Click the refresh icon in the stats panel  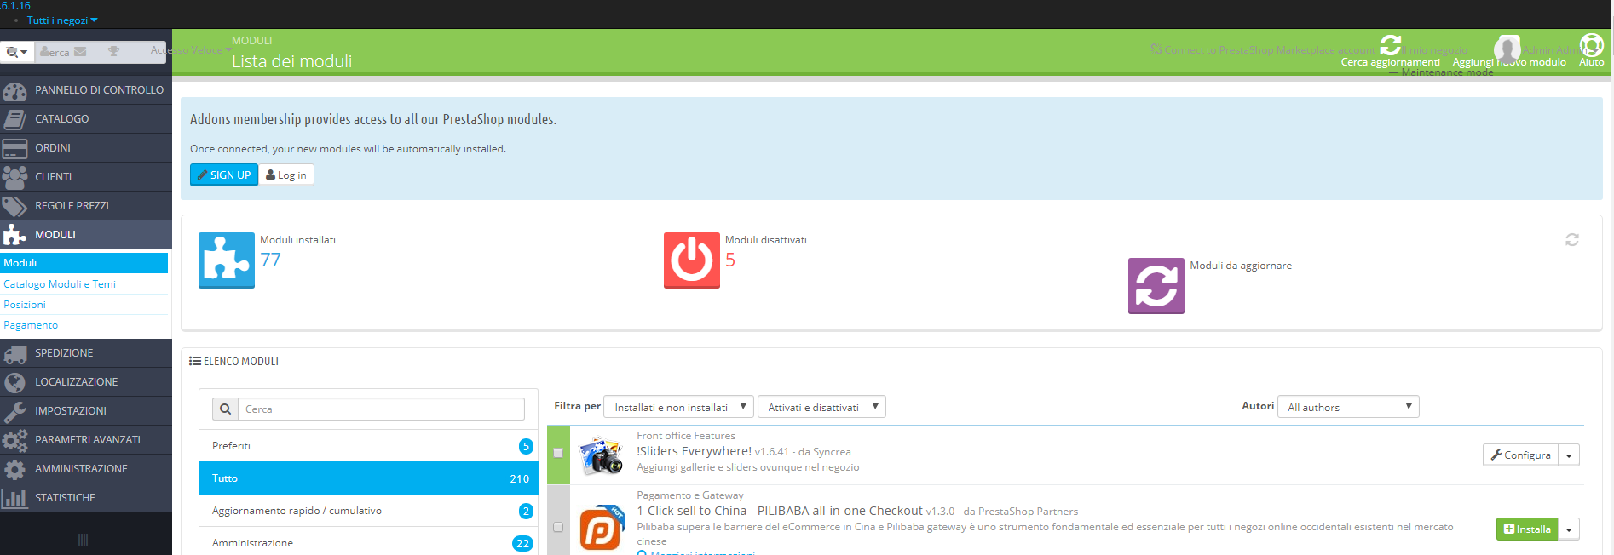(x=1572, y=240)
